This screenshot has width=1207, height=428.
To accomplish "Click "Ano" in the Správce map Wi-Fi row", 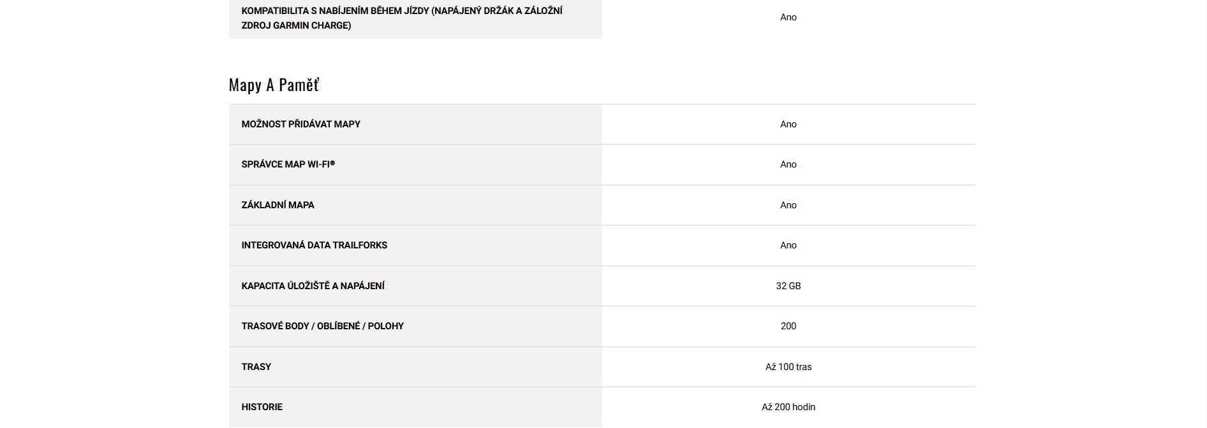I will coord(788,164).
